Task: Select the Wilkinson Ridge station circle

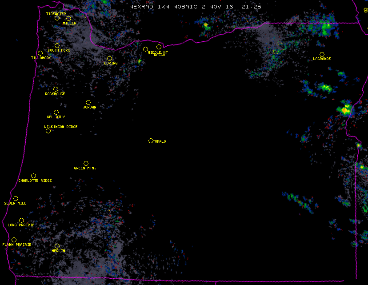Action: coord(48,131)
